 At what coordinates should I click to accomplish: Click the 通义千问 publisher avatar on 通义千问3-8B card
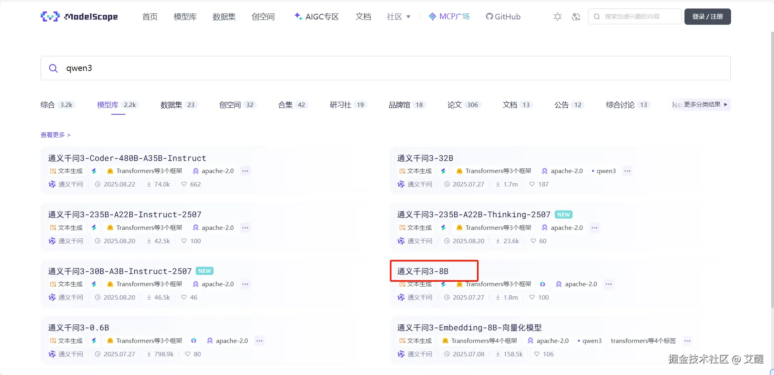point(401,297)
